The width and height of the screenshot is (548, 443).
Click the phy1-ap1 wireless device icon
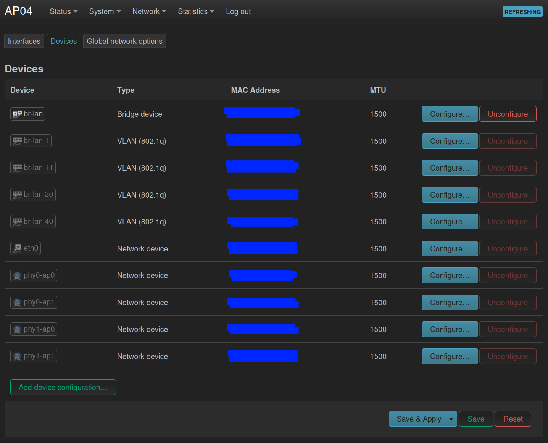17,356
